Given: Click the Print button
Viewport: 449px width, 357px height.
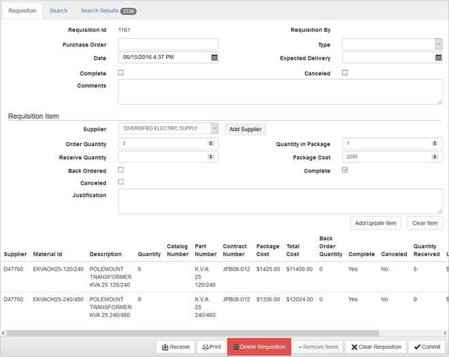Looking at the screenshot, I should [212, 347].
